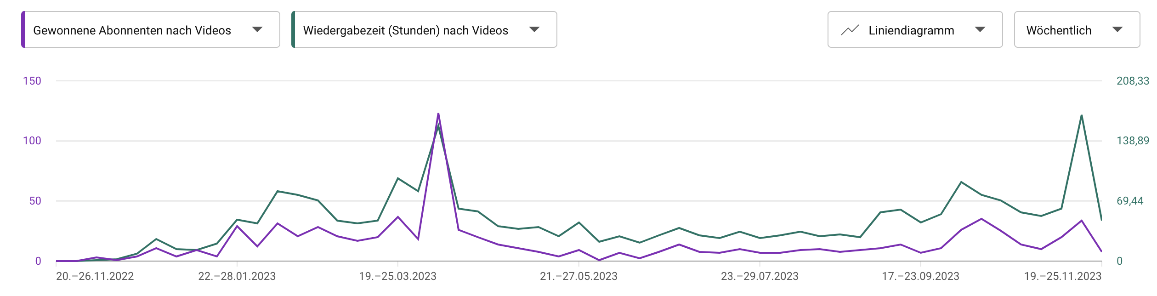The height and width of the screenshot is (296, 1157).
Task: Click the line chart icon beside Liniendiagramm
Action: (850, 30)
